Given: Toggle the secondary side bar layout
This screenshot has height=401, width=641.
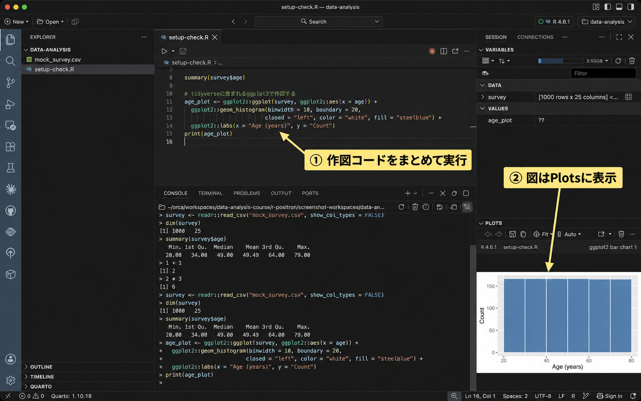Looking at the screenshot, I should coord(630,7).
